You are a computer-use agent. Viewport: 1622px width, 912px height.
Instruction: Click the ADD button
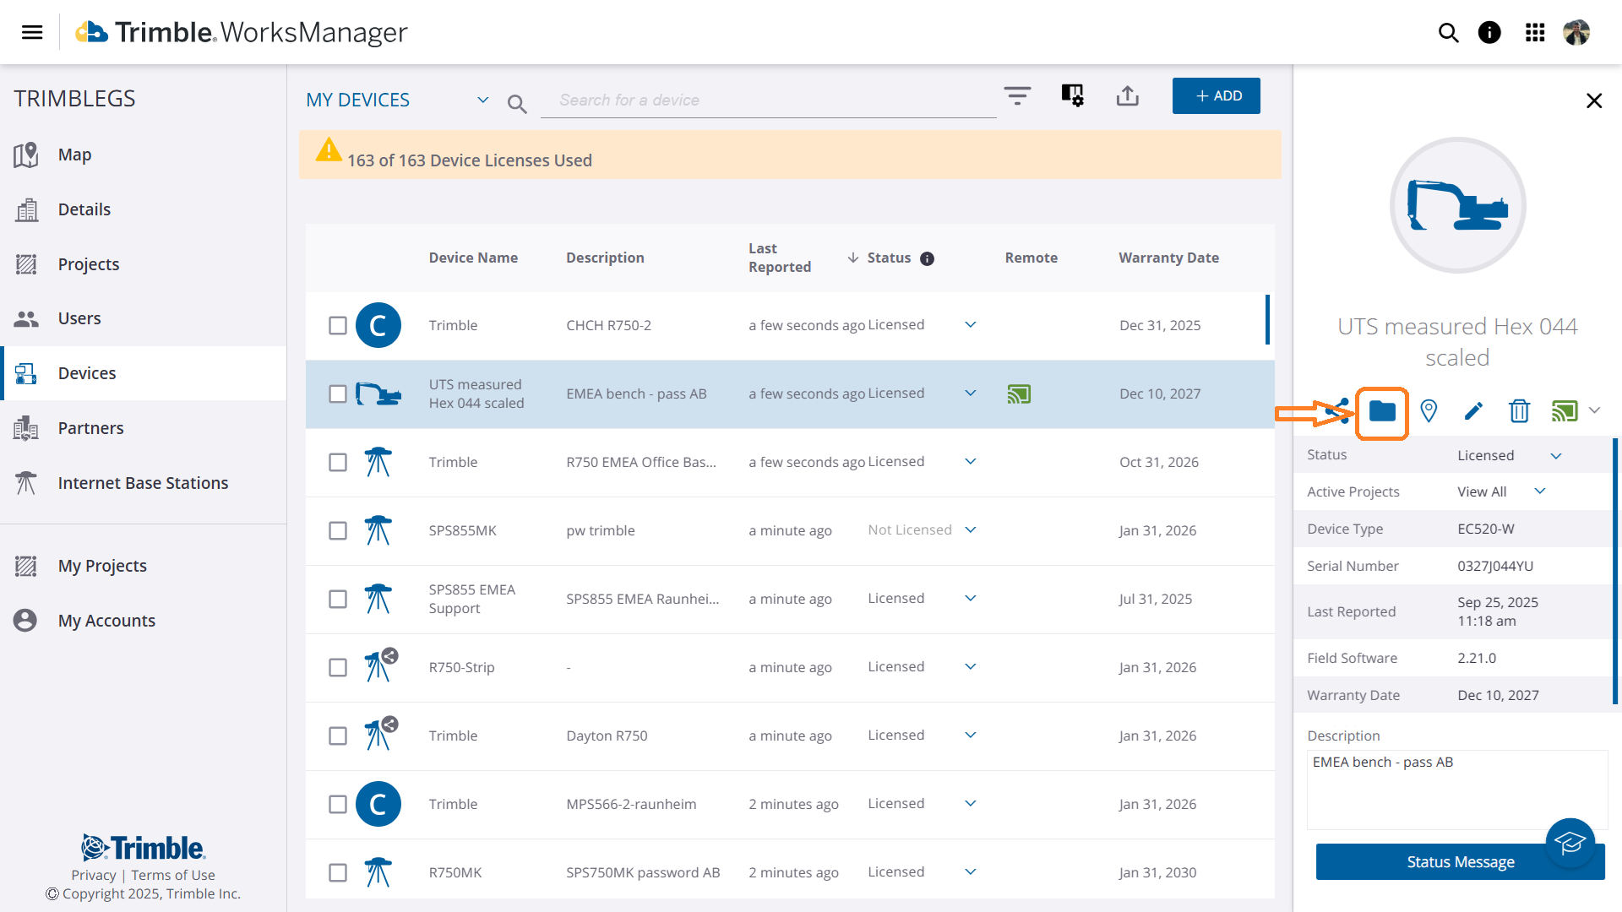pyautogui.click(x=1216, y=95)
